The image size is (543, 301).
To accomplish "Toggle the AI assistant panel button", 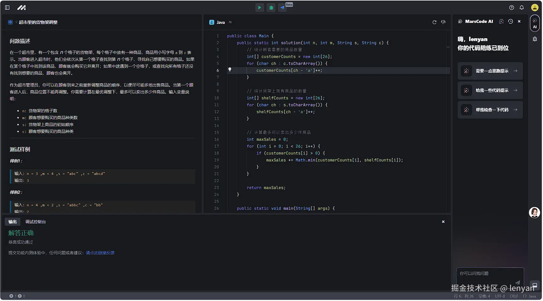I will 535,23.
